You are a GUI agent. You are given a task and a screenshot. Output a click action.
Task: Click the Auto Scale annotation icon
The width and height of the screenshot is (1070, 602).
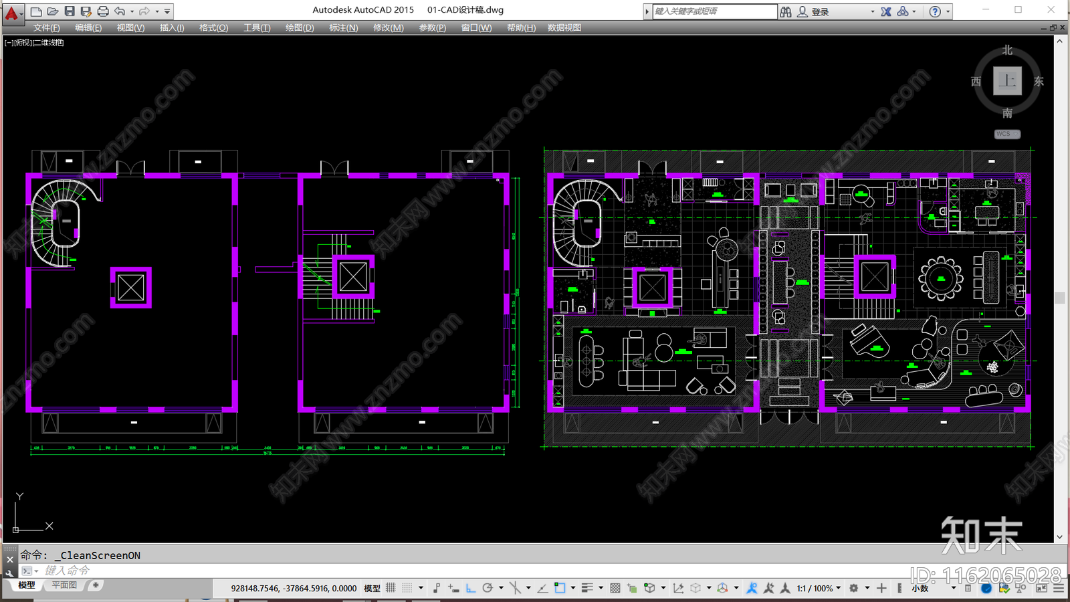click(x=769, y=589)
